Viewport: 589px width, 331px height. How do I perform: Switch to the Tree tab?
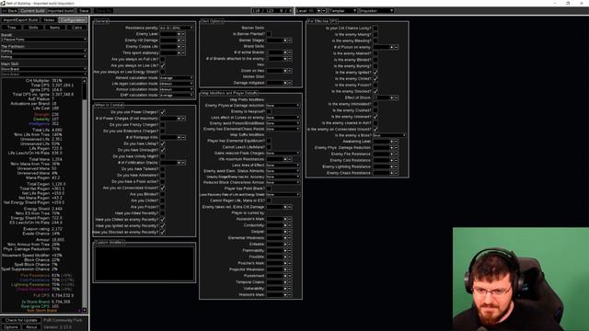(x=12, y=28)
